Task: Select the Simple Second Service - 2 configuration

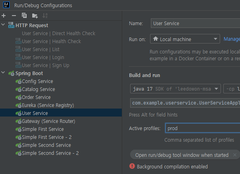Action: pyautogui.click(x=61, y=153)
